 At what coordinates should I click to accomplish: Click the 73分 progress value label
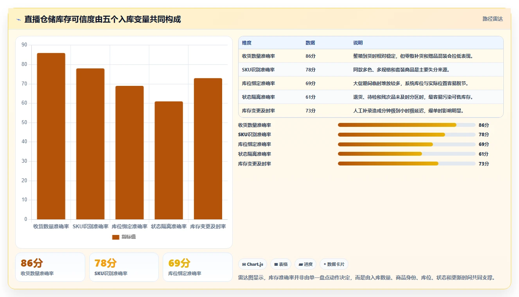(484, 164)
